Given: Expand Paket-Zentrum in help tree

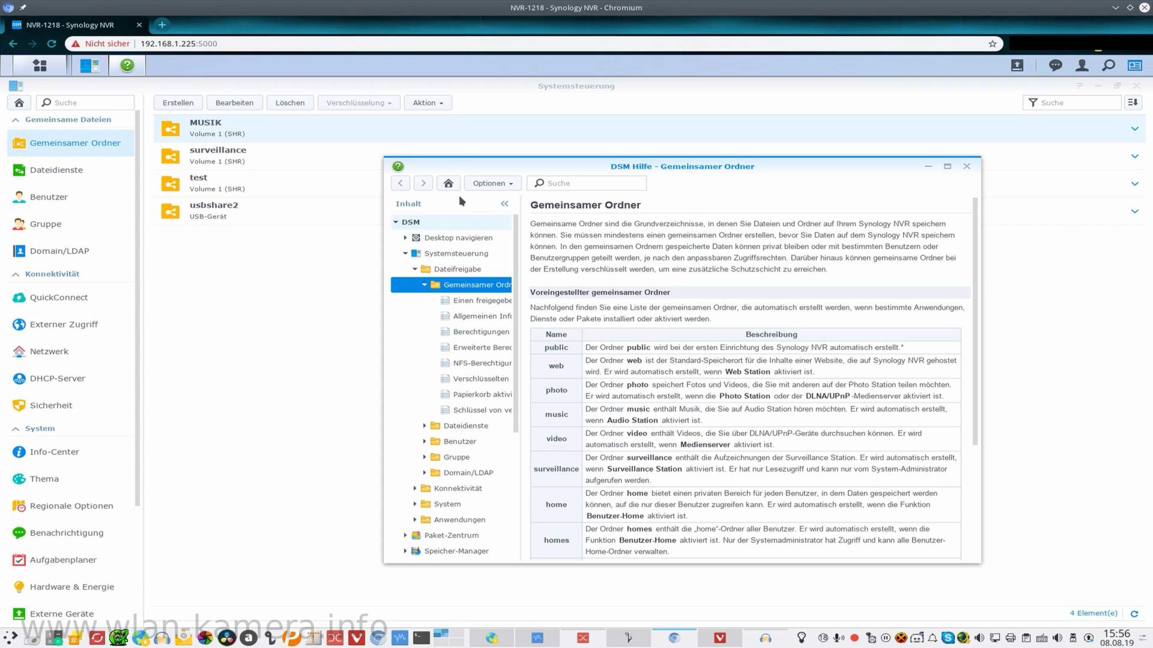Looking at the screenshot, I should click(x=405, y=535).
